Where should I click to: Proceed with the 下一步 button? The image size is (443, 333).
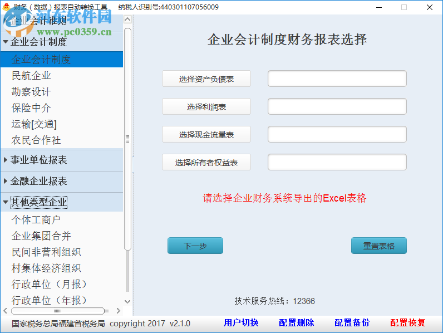coord(195,246)
